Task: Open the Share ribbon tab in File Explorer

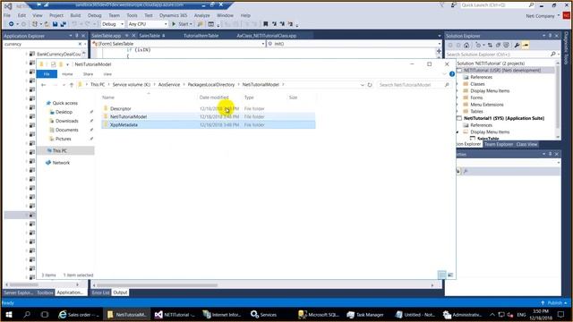Action: [88, 74]
